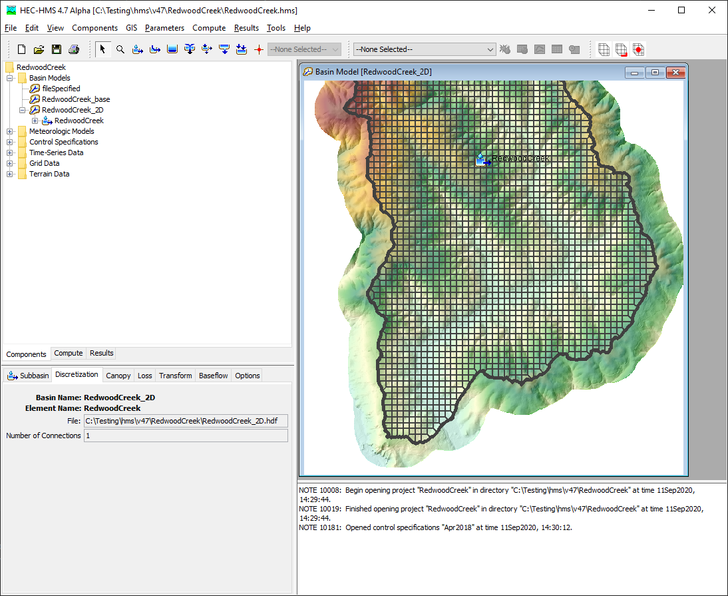Open the View menu
Viewport: 728px width, 596px height.
[x=55, y=28]
